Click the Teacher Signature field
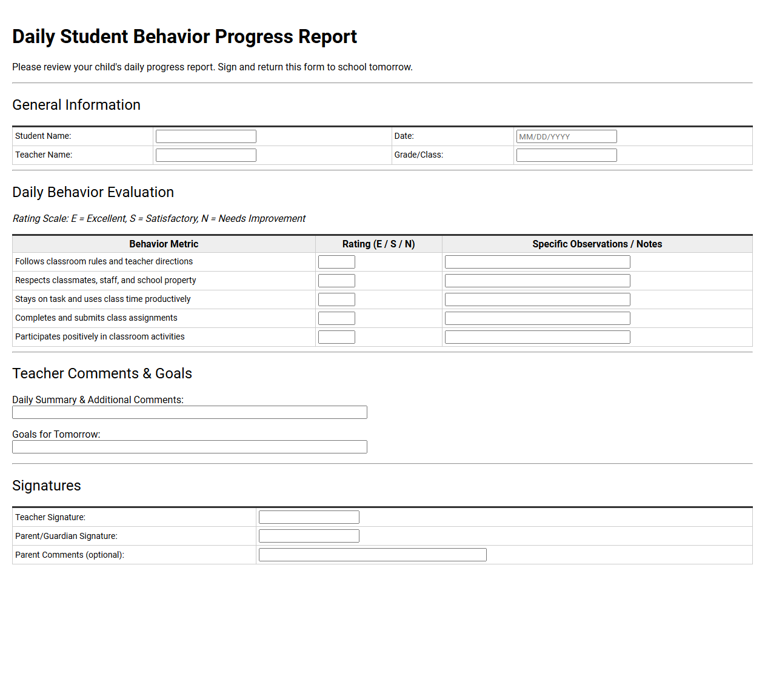The width and height of the screenshot is (765, 679). click(x=309, y=517)
